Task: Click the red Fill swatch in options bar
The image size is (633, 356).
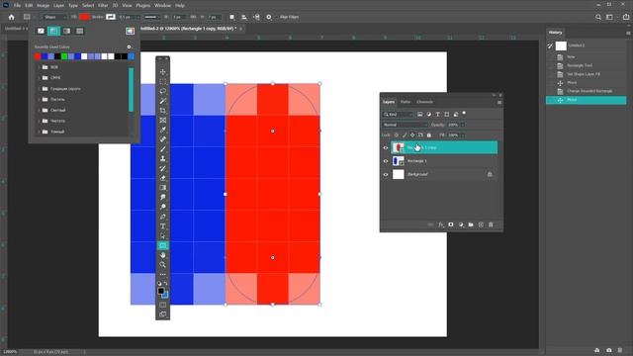Action: [x=84, y=17]
